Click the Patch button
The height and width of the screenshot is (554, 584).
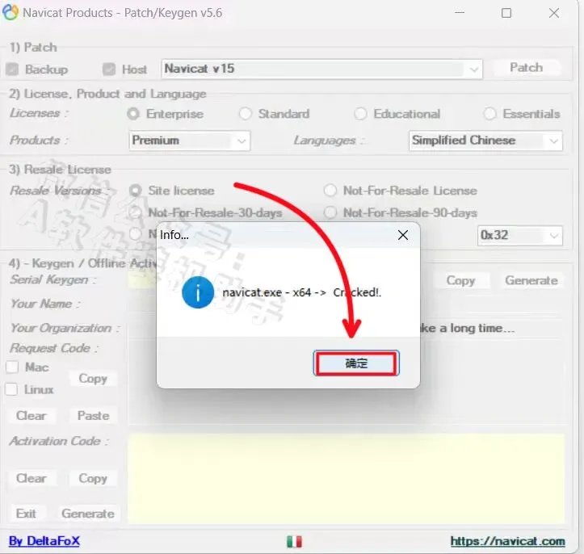click(526, 67)
